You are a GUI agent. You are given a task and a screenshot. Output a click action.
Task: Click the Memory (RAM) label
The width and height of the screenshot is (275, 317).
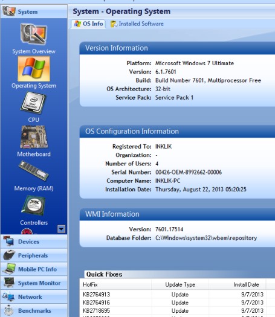34,188
